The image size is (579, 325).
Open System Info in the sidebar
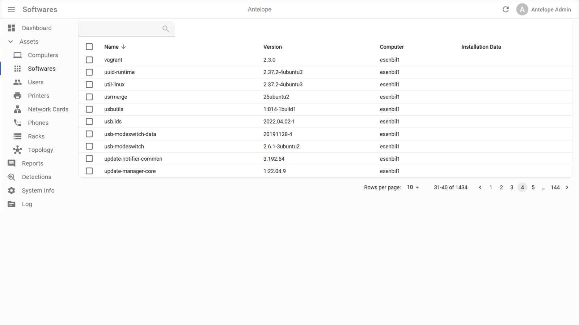pyautogui.click(x=38, y=190)
